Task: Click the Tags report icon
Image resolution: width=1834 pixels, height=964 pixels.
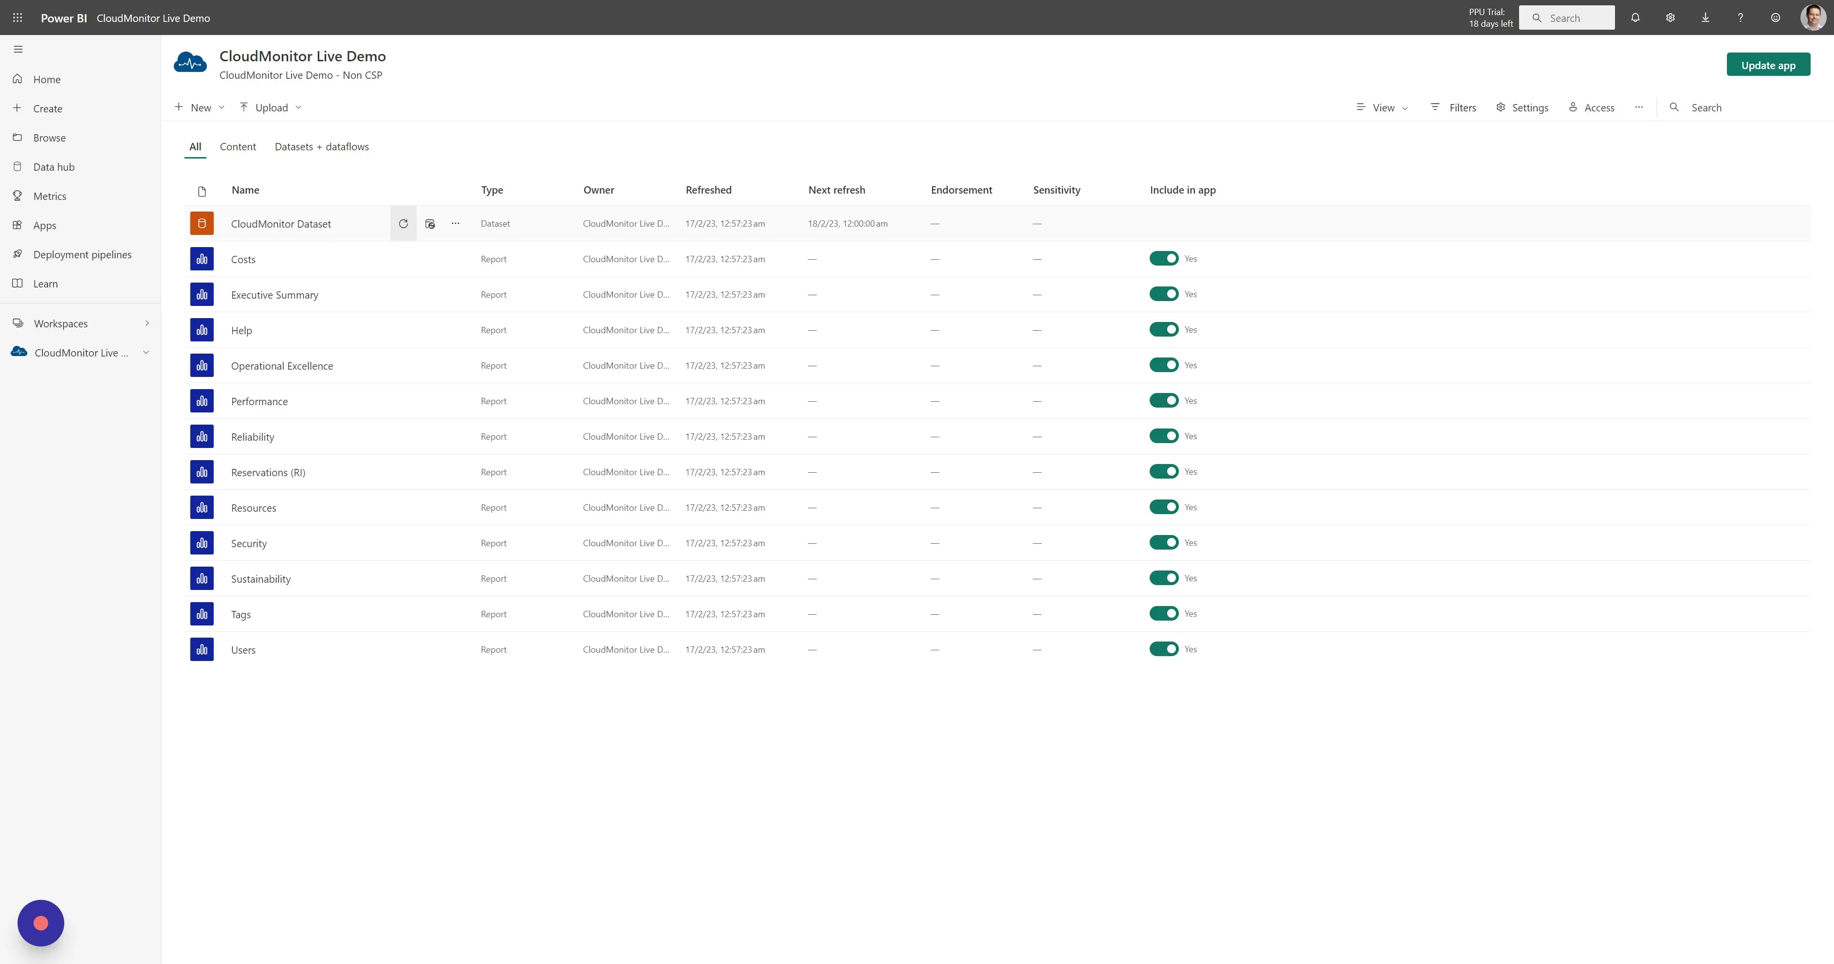Action: click(202, 614)
